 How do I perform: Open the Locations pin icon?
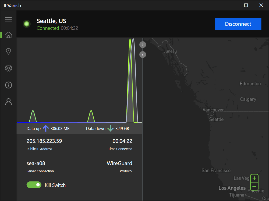point(8,51)
